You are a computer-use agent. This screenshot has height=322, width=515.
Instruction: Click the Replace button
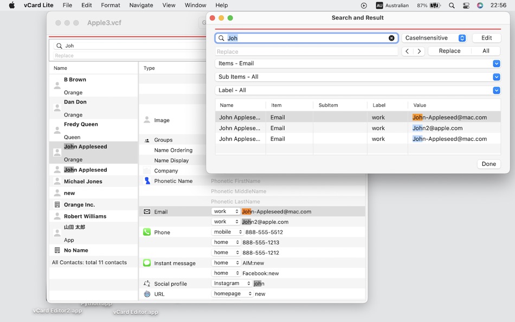(x=449, y=51)
